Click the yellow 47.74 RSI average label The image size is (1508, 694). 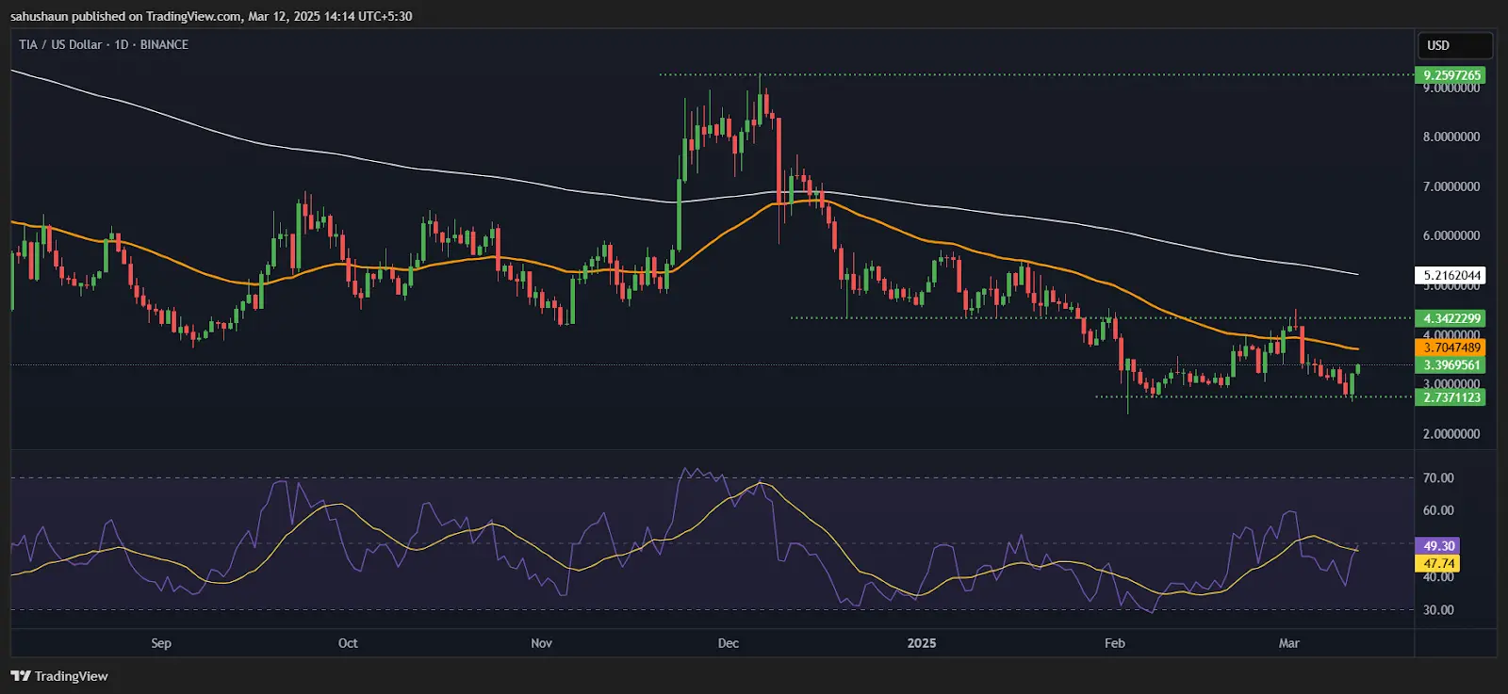1438,563
